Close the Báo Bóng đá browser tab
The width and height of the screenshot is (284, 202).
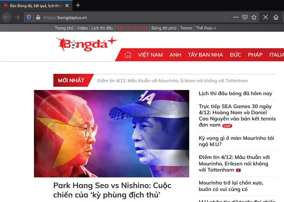point(67,6)
